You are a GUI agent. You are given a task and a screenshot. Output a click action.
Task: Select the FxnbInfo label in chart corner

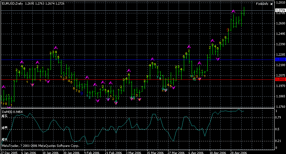[262, 4]
